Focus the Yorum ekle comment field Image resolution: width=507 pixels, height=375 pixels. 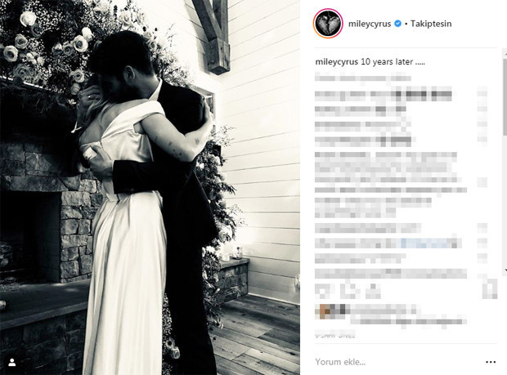click(397, 362)
